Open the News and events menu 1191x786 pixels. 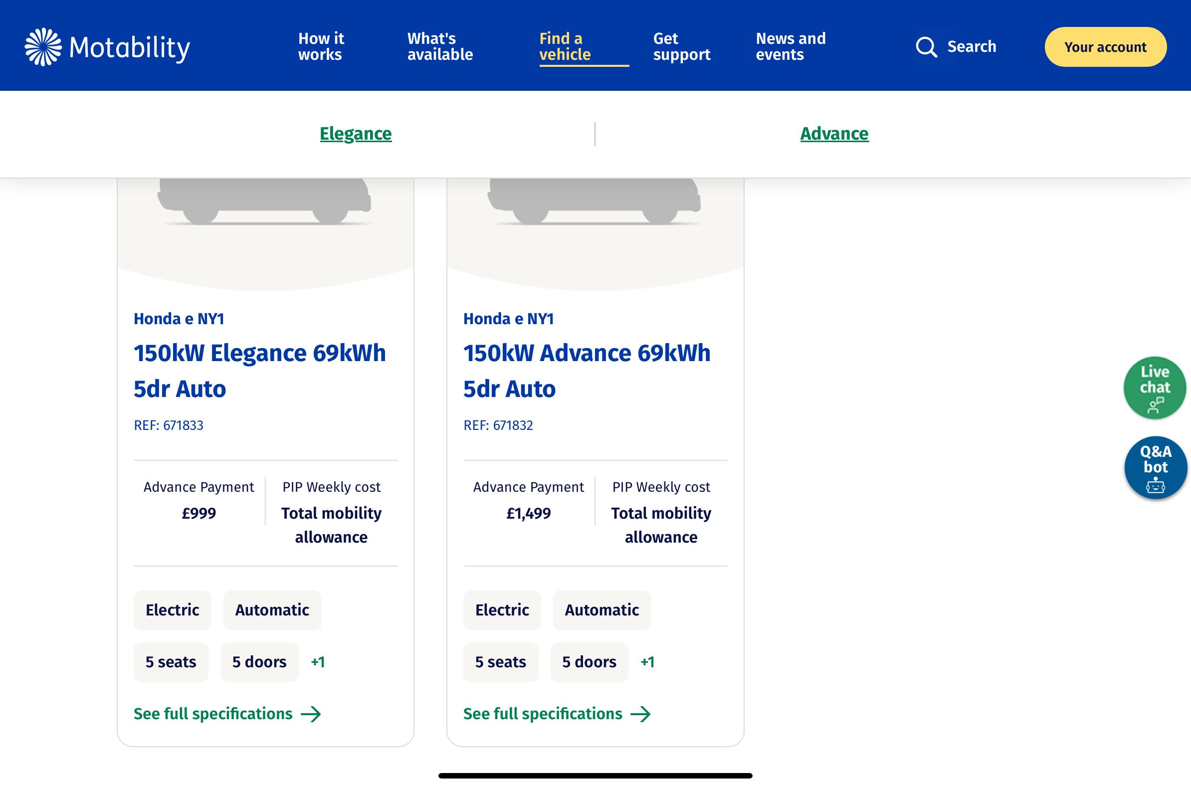click(x=791, y=46)
